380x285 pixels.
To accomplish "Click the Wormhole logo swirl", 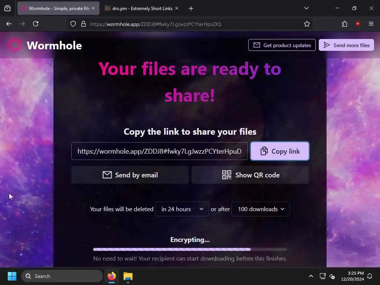I will coord(15,45).
